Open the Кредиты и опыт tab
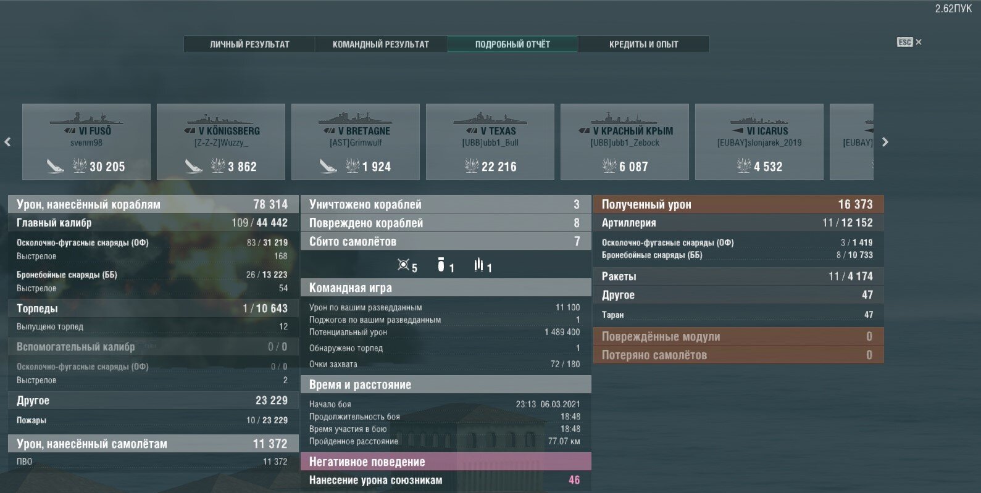 pyautogui.click(x=643, y=44)
